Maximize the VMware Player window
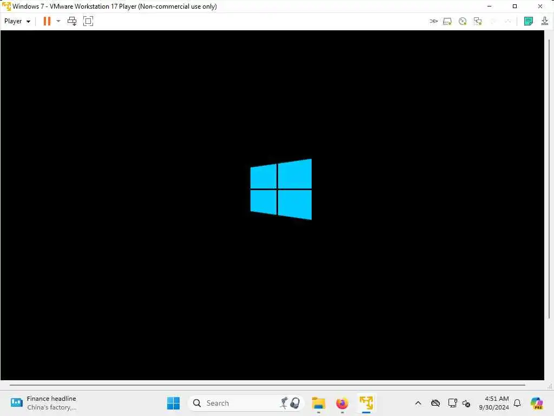Screen dimensions: 554x416 [x=515, y=6]
